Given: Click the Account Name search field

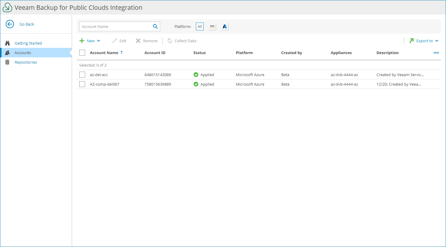Looking at the screenshot, I should 116,26.
